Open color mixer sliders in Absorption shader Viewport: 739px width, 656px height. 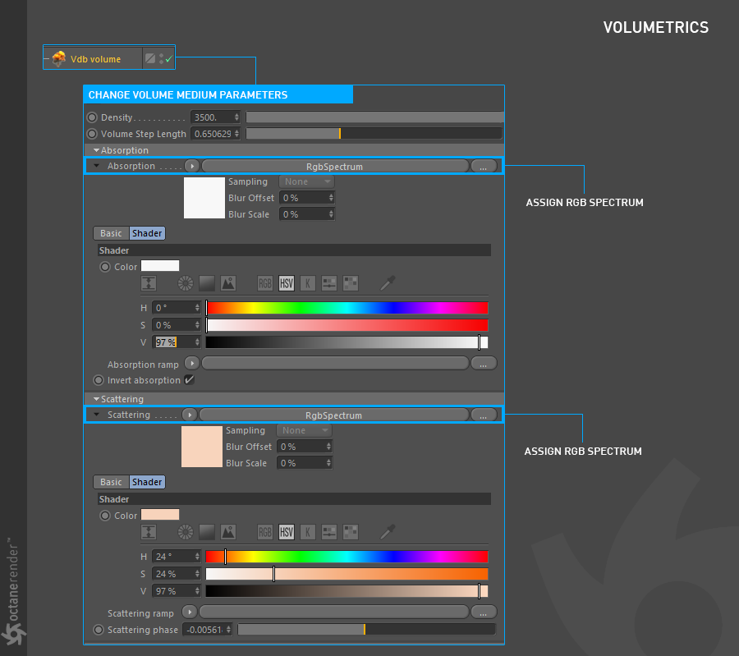coord(329,283)
